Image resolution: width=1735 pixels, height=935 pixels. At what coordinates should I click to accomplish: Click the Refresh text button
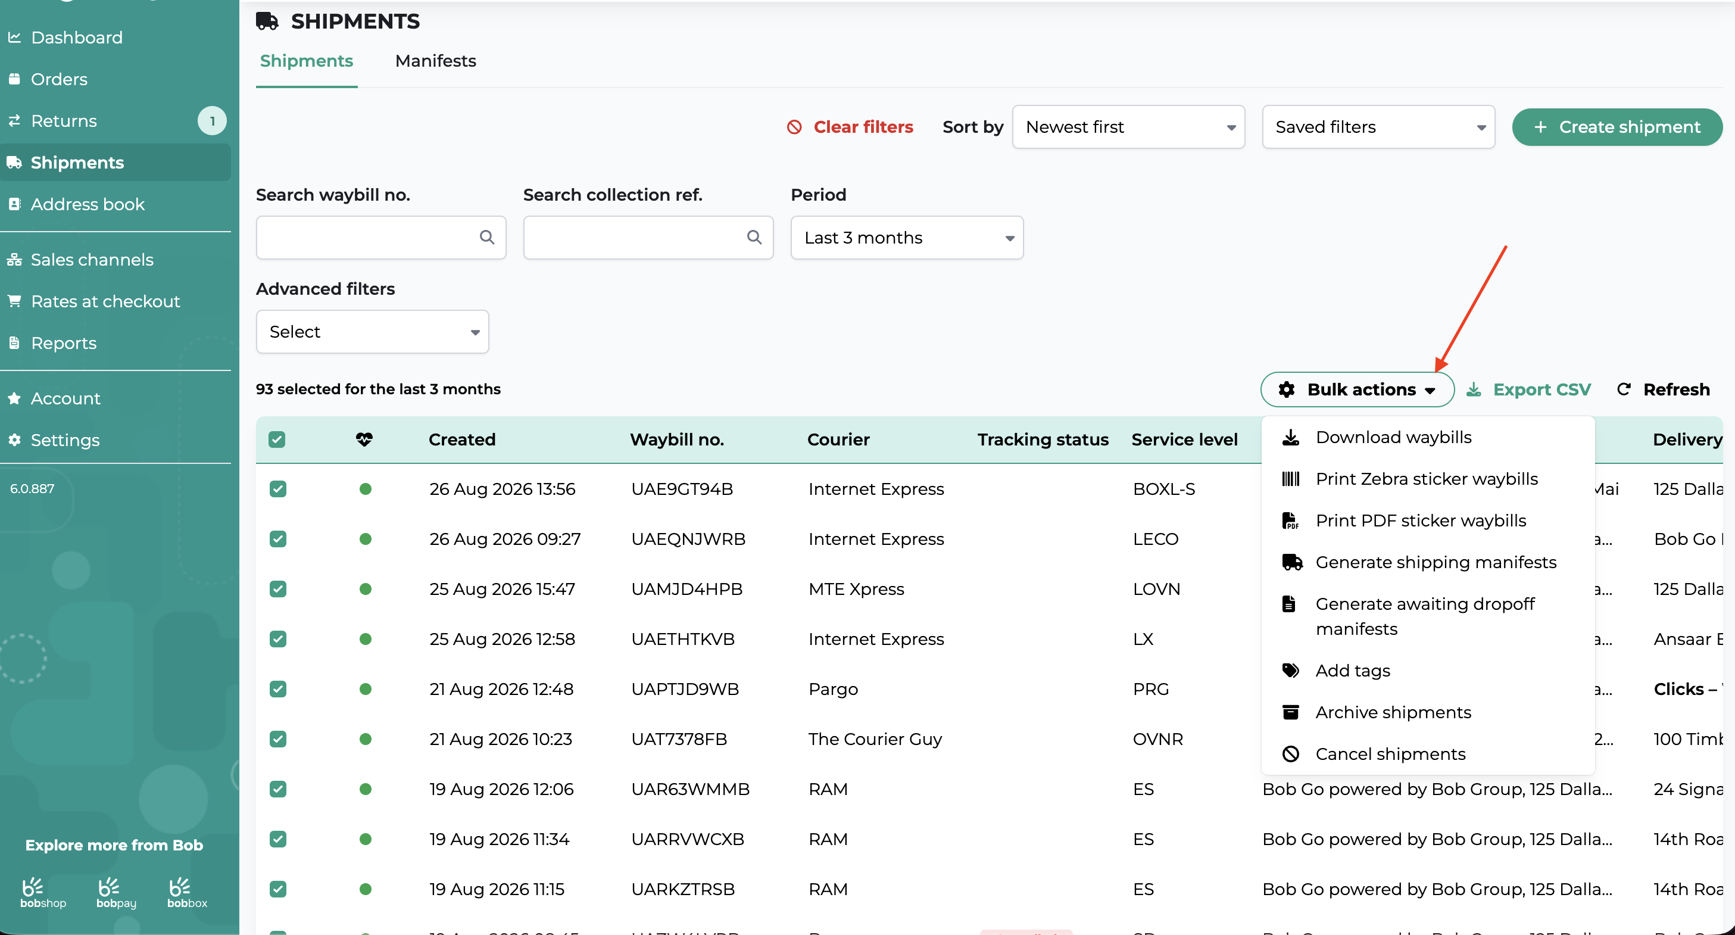1675,389
